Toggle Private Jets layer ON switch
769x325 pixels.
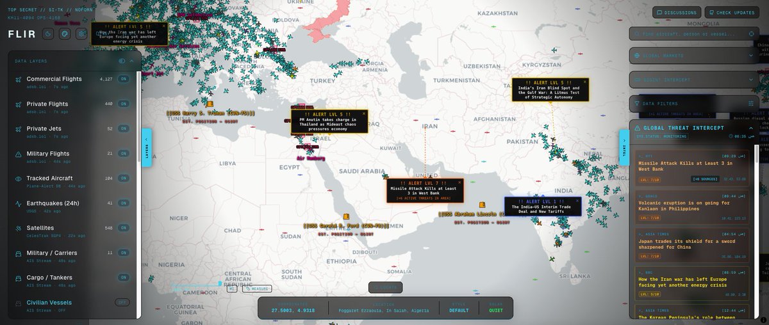pos(123,129)
